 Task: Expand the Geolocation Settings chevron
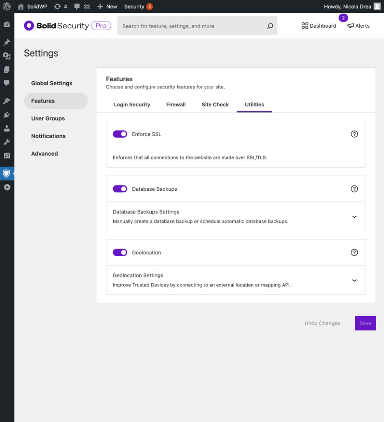pos(354,280)
